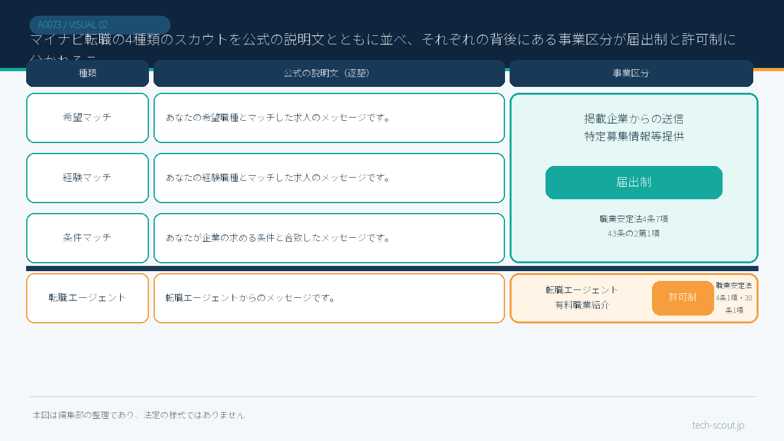The image size is (784, 441).
Task: Select the 公式の説明文（逐語）column header
Action: pos(329,73)
